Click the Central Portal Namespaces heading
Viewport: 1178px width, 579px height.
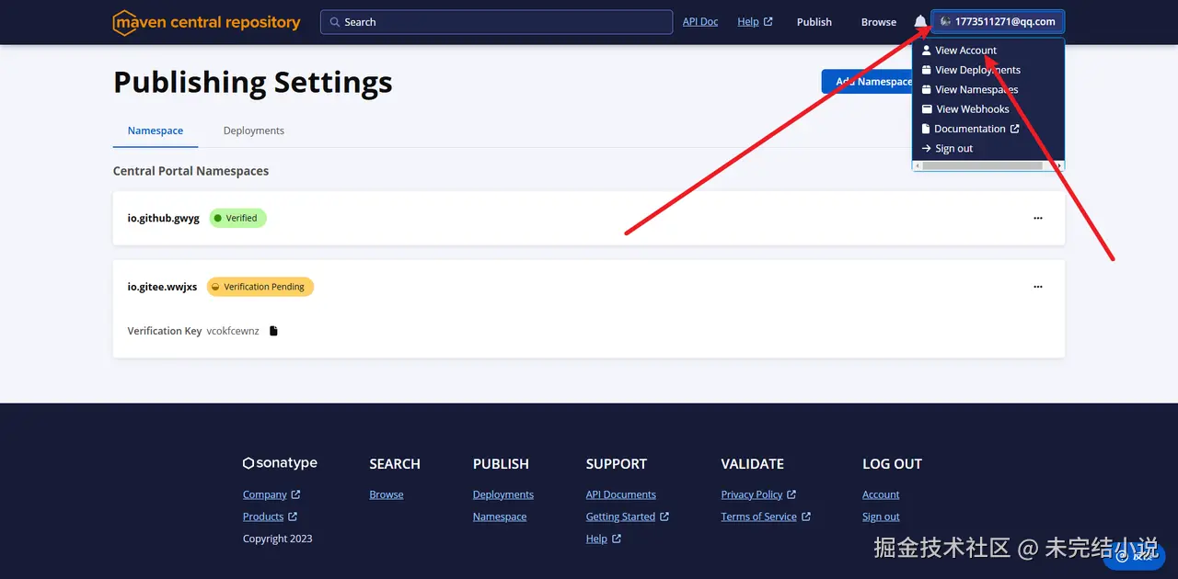(x=191, y=171)
